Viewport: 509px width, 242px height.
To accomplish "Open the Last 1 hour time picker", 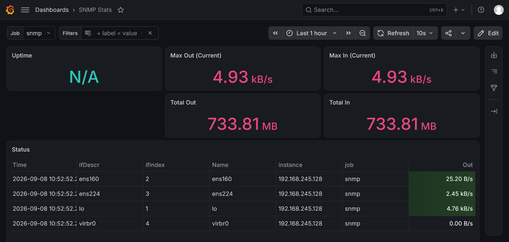I will pos(312,33).
